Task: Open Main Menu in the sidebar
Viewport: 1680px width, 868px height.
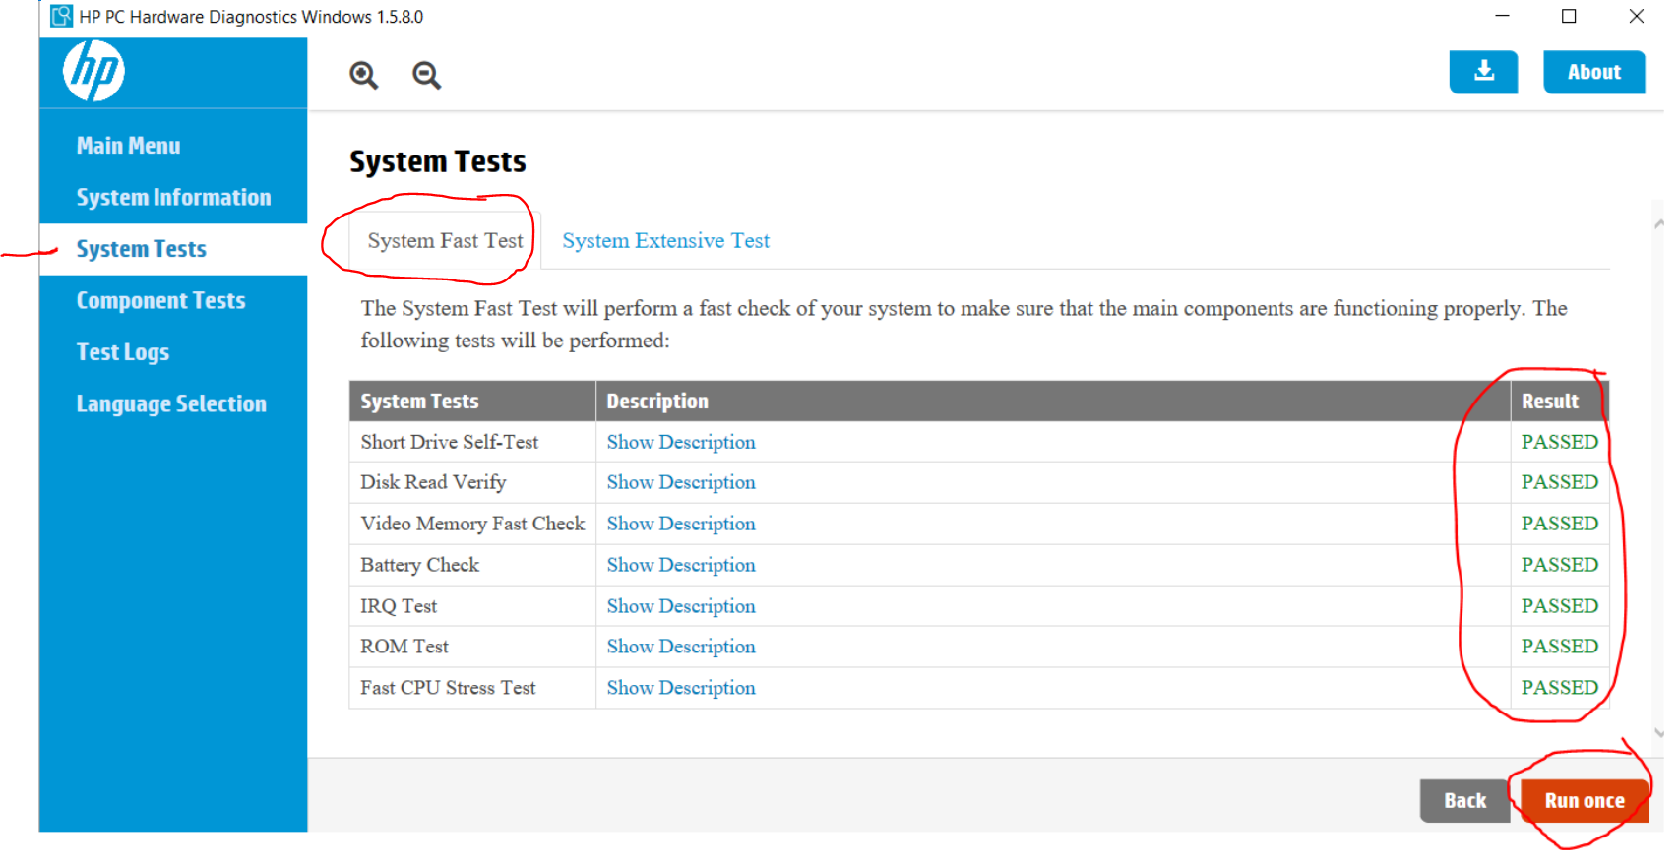Action: coord(129,146)
